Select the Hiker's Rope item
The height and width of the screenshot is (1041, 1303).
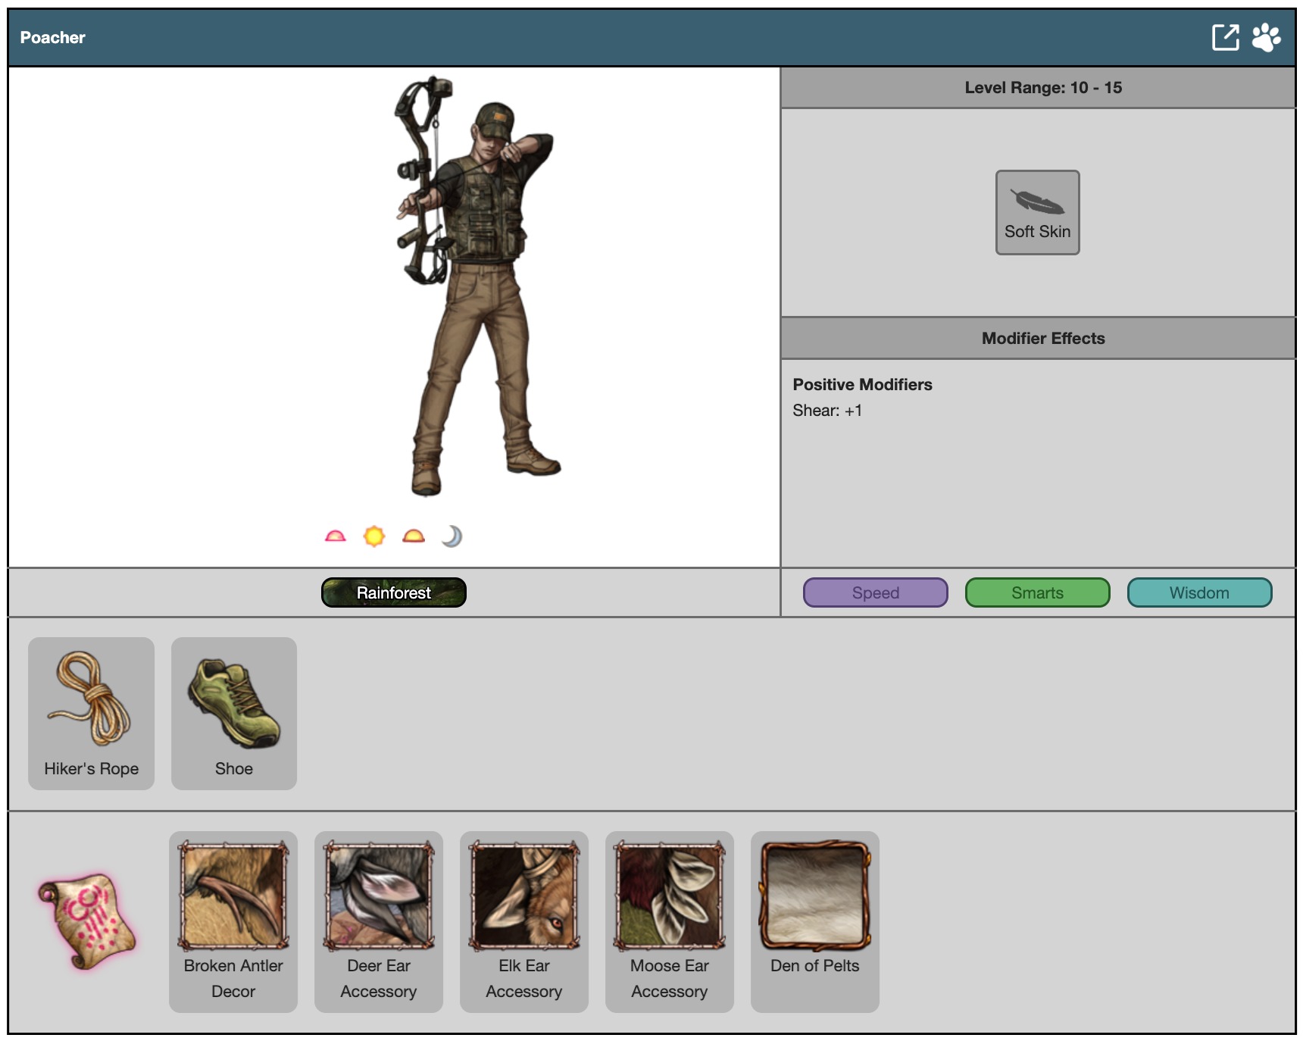point(91,713)
